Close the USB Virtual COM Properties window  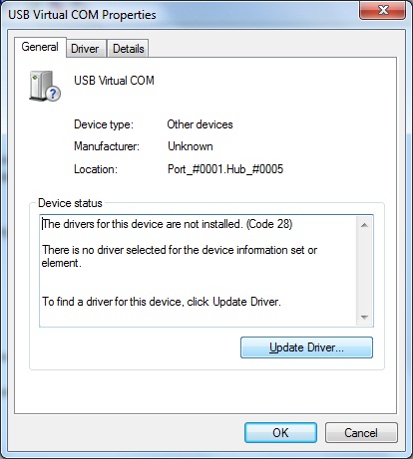click(x=382, y=11)
